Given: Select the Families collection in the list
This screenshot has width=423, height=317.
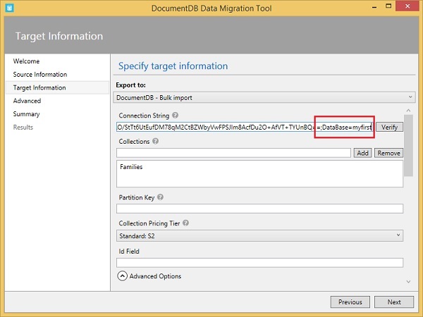Looking at the screenshot, I should (133, 168).
